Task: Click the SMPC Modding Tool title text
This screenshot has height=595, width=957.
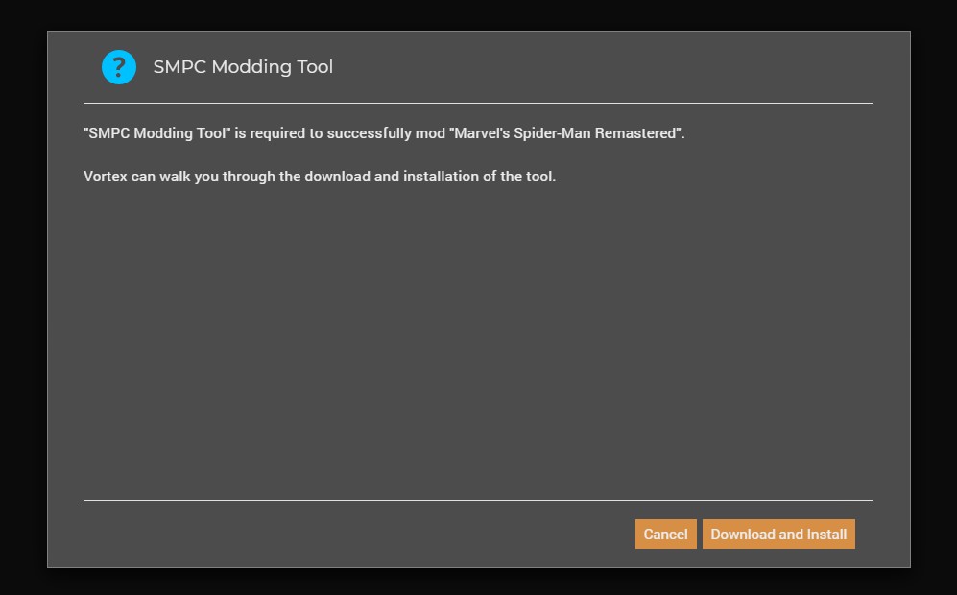Action: pos(244,67)
